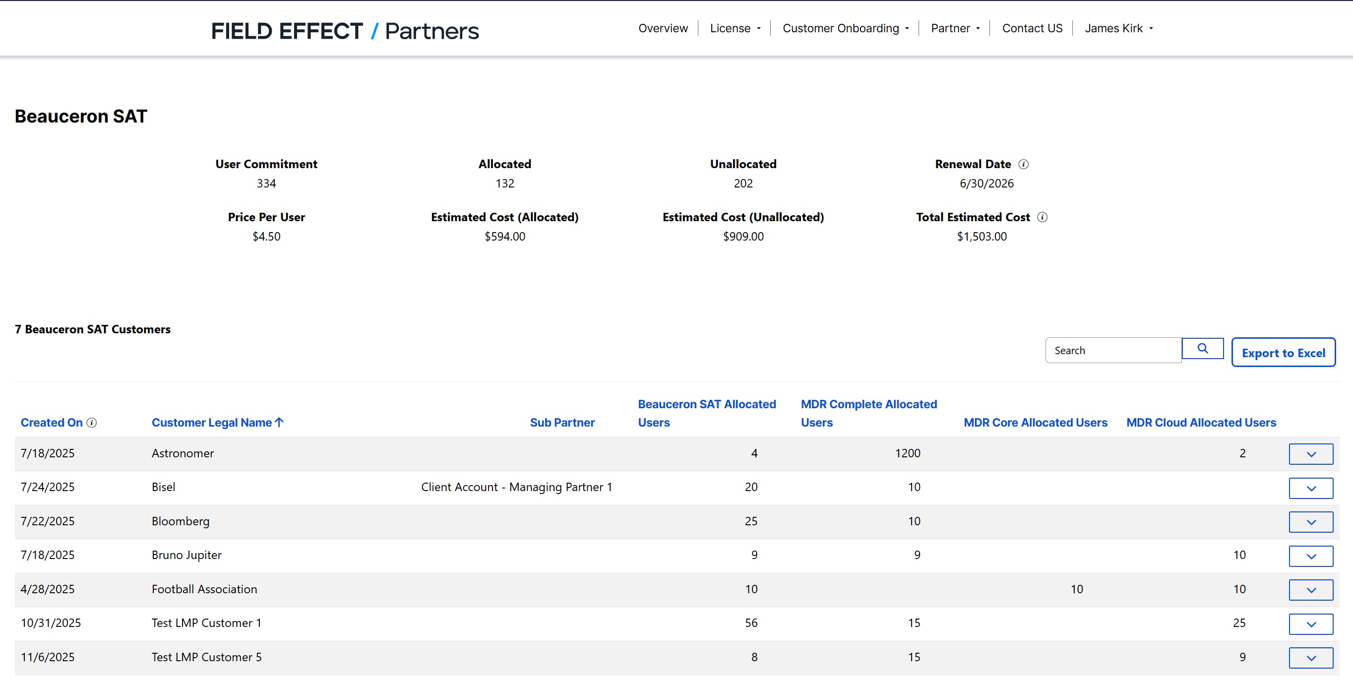Sort by Beauceron SAT Allocated Users column

(x=706, y=413)
